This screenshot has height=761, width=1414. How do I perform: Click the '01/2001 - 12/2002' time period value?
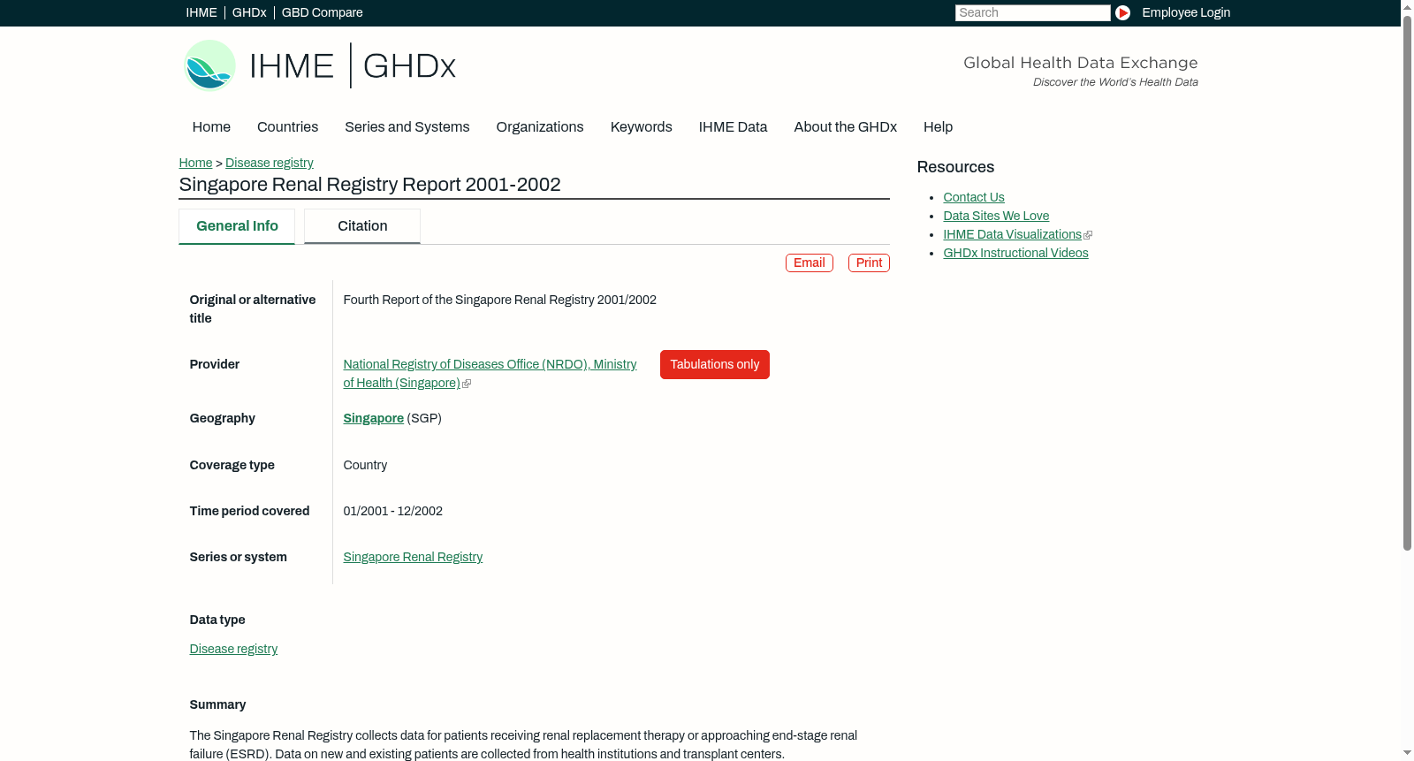coord(392,511)
